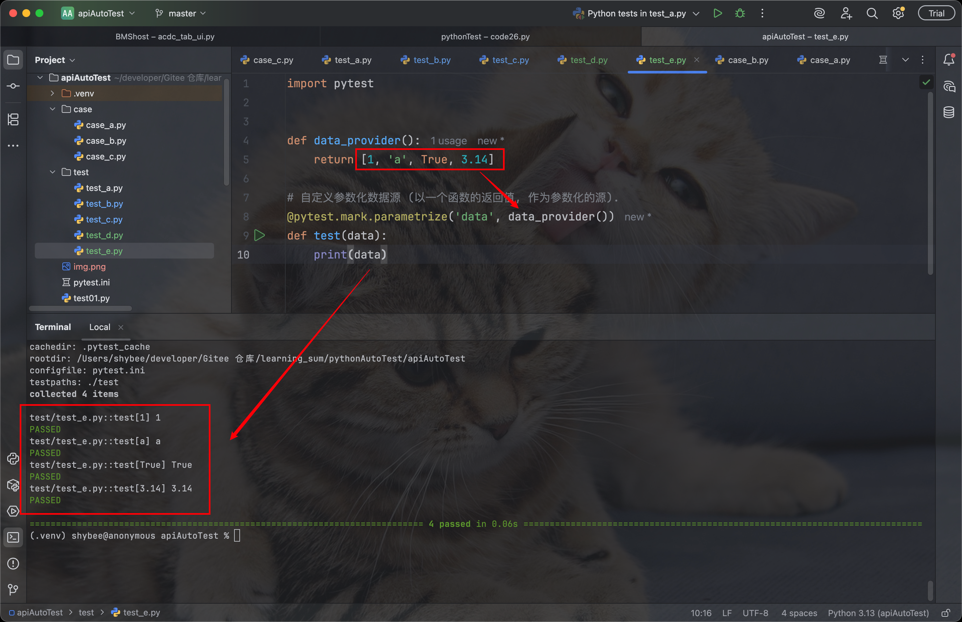Open the Python Console tool window
The image size is (962, 622).
[x=13, y=459]
